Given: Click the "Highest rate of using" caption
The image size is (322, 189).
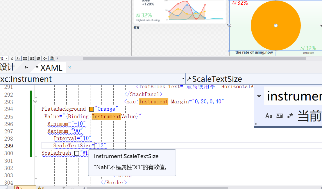Looking at the screenshot, I should pyautogui.click(x=148, y=20).
